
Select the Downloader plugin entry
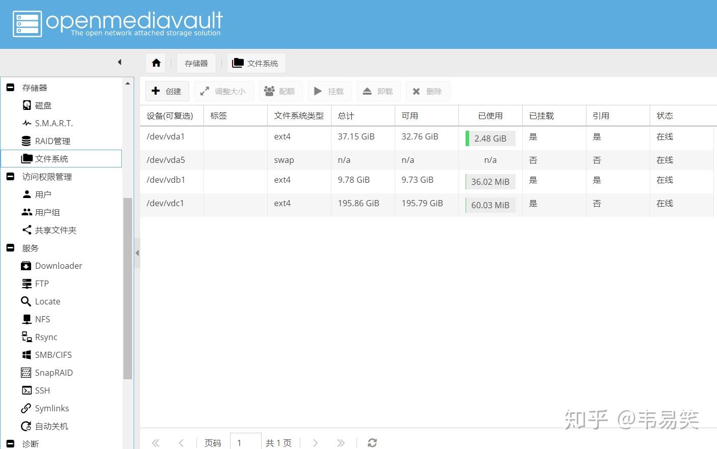click(59, 266)
